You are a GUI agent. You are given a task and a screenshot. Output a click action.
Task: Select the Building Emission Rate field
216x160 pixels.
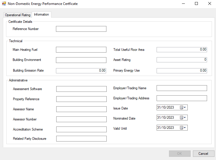(81, 70)
